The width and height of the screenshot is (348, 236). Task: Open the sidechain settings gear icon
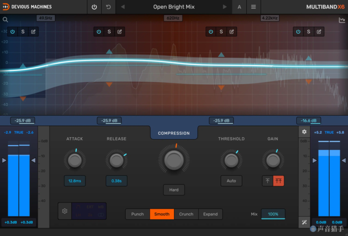[x=65, y=211]
